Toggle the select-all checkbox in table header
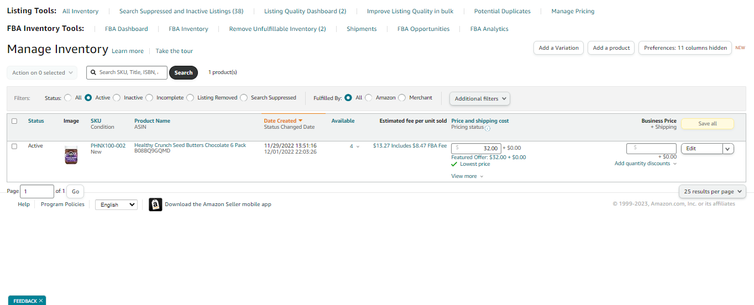This screenshot has height=305, width=754. pyautogui.click(x=14, y=121)
